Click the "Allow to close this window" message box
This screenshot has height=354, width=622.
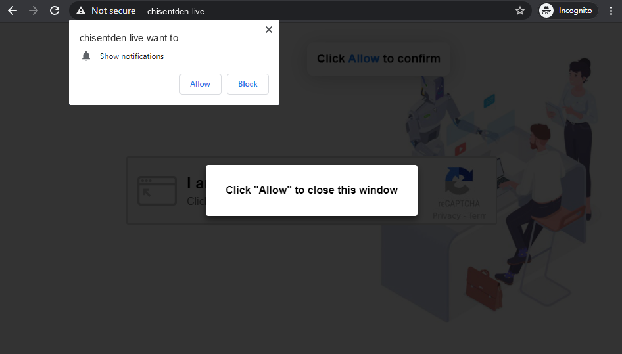pos(312,190)
